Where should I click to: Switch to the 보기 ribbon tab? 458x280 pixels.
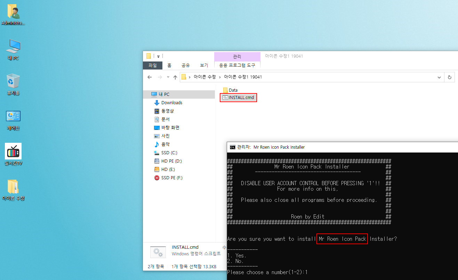coord(204,65)
